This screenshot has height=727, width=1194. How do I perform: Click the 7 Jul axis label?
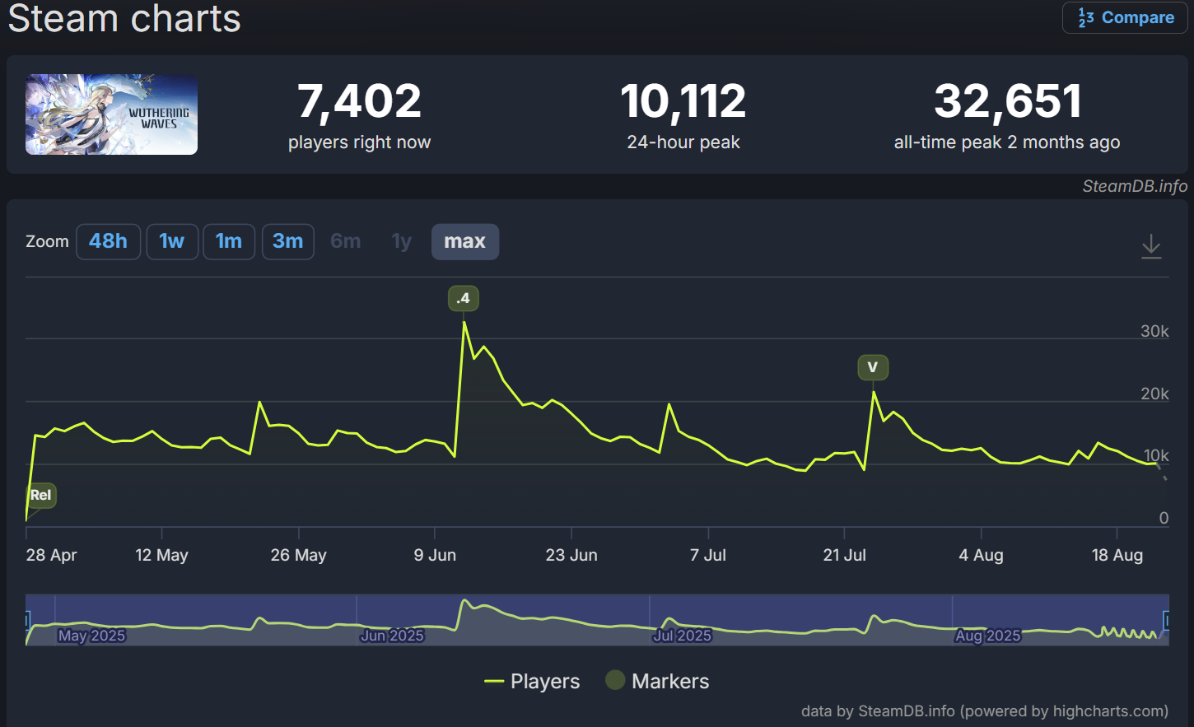(x=708, y=555)
